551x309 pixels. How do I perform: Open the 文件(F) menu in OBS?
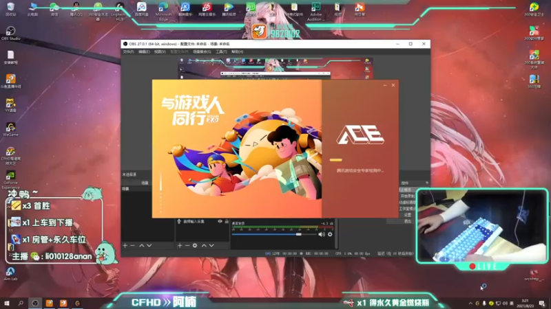tap(128, 52)
